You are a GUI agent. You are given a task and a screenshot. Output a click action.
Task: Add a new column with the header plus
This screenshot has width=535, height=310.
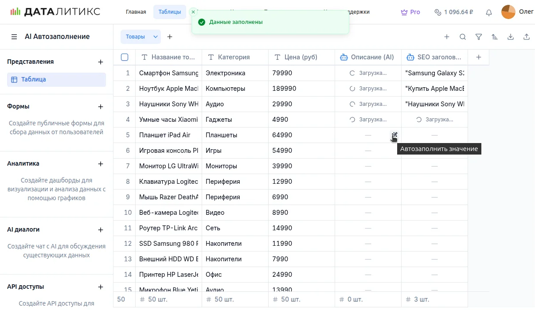[478, 57]
